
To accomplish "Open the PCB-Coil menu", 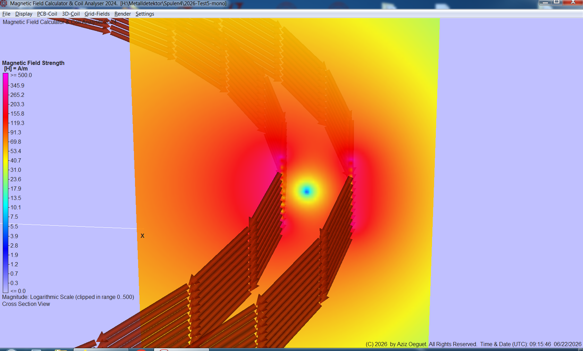I will click(47, 14).
